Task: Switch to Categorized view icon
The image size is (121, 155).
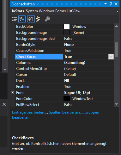Action: [15, 19]
